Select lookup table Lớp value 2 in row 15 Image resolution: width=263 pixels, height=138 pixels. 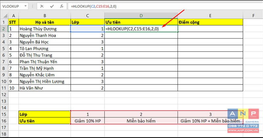141,114
